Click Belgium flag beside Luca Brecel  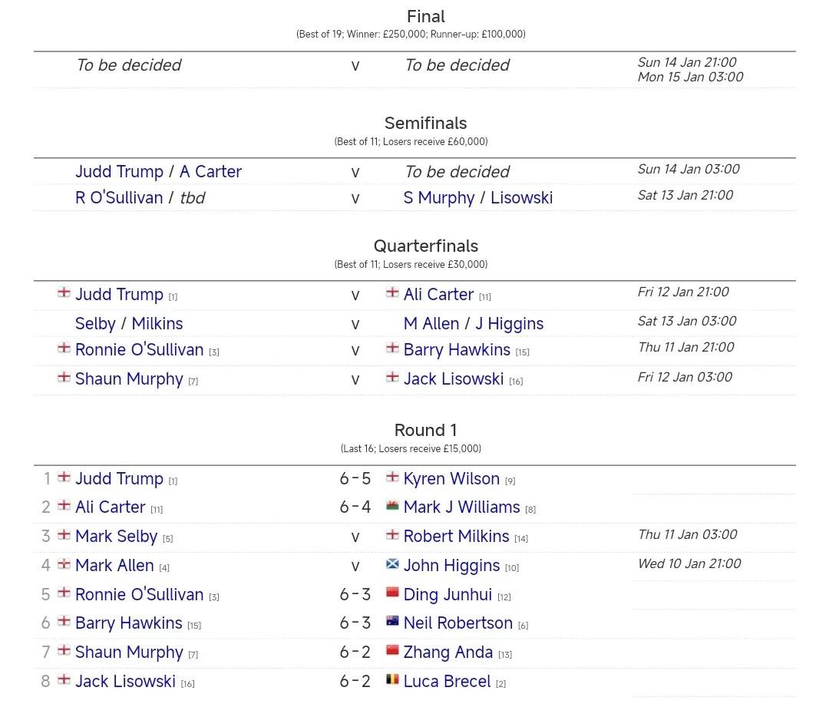392,679
